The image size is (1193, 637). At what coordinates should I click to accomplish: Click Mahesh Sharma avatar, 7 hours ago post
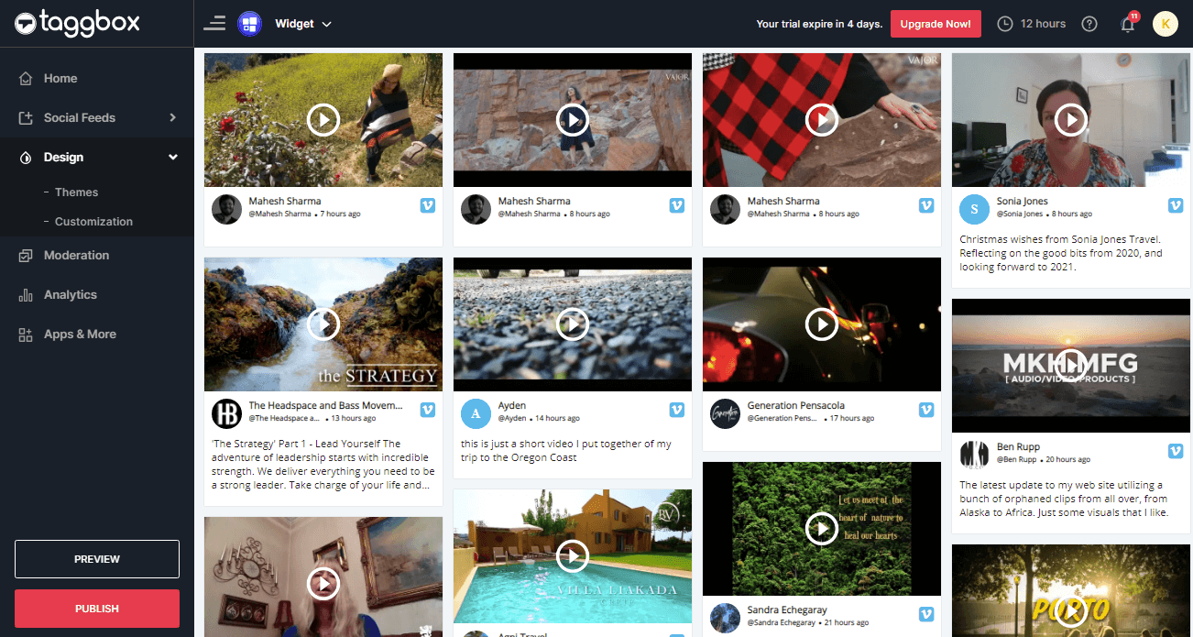(227, 209)
